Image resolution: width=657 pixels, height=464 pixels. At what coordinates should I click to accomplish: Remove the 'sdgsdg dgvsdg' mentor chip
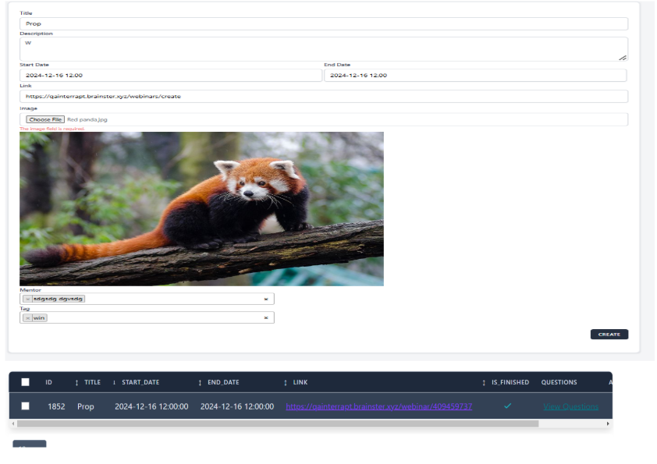(27, 299)
